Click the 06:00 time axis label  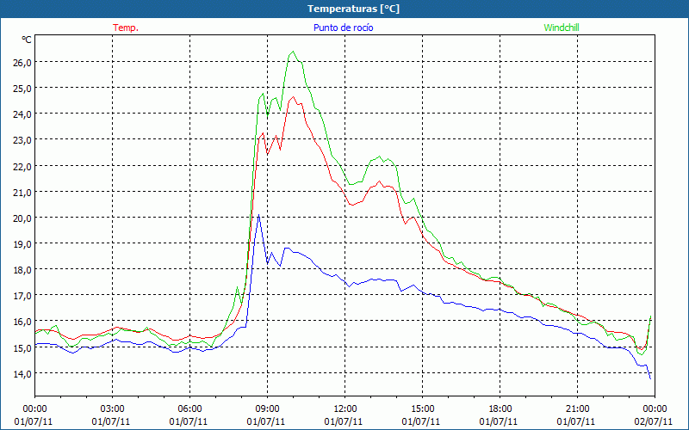pos(190,408)
